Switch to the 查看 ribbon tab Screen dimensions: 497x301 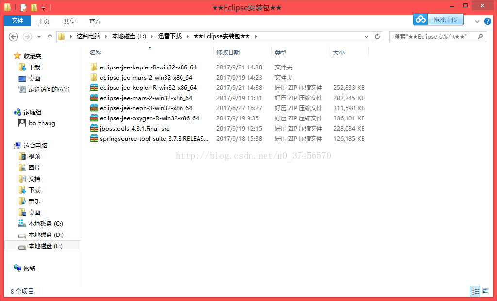[x=95, y=21]
